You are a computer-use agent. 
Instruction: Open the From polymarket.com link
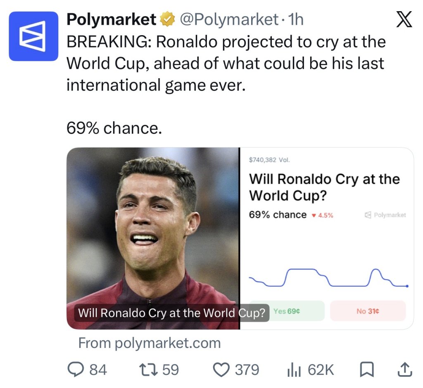(150, 343)
